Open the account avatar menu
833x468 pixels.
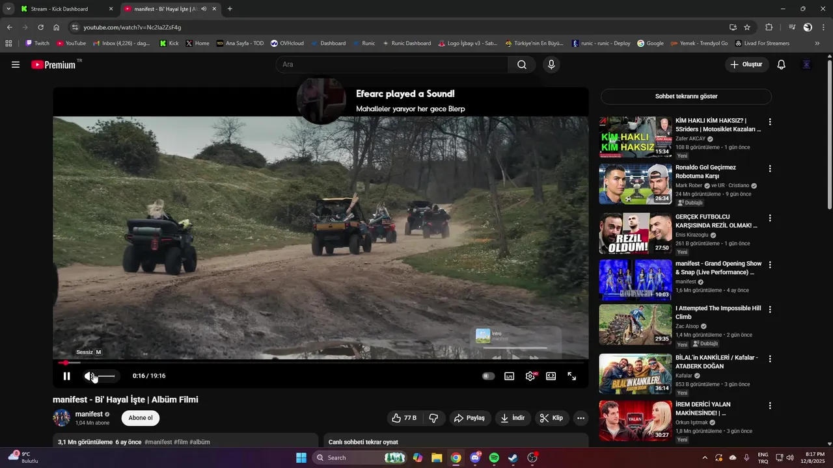[x=807, y=64]
